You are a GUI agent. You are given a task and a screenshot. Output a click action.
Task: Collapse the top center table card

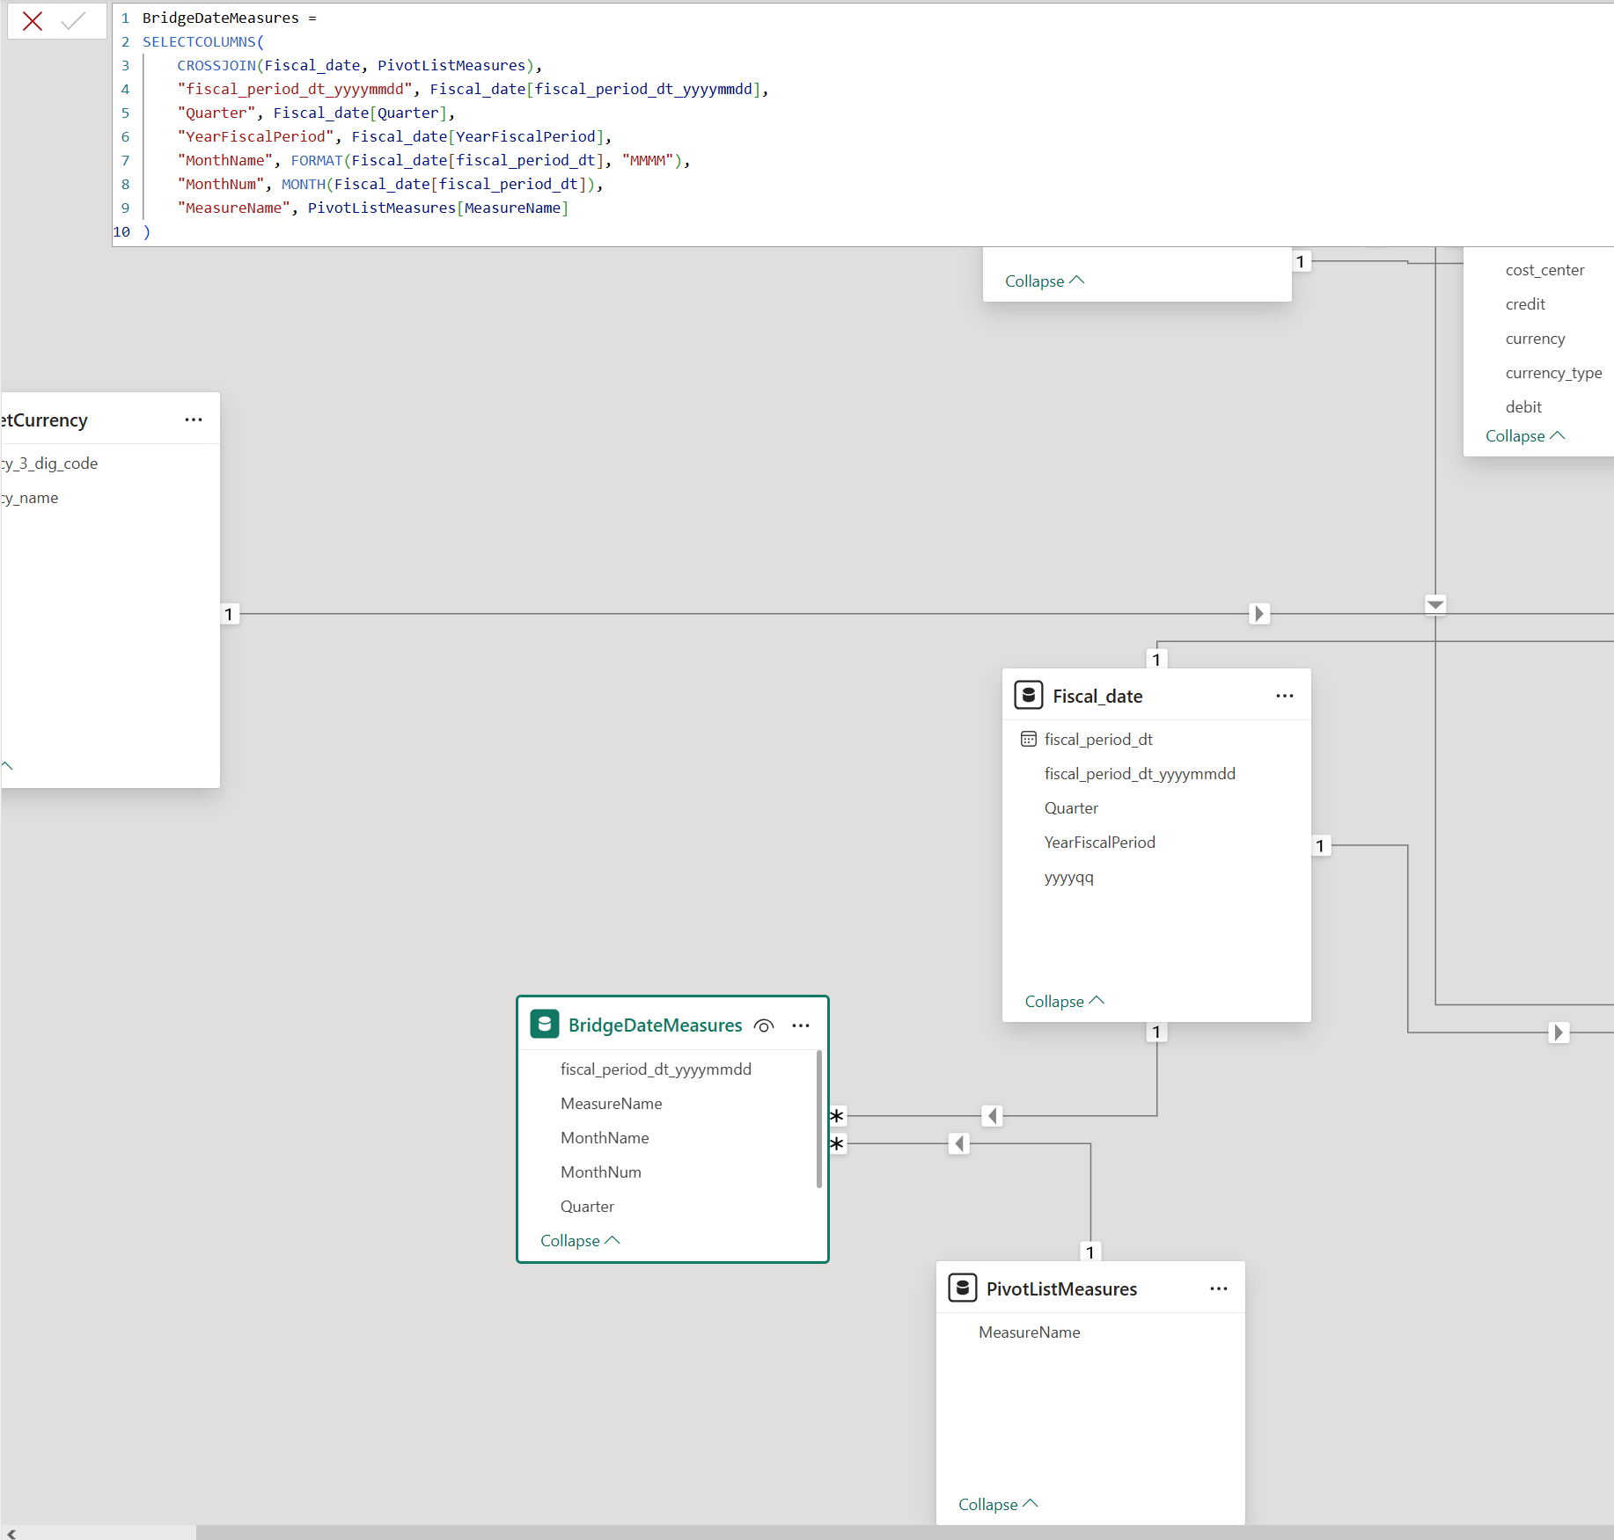pyautogui.click(x=1045, y=281)
